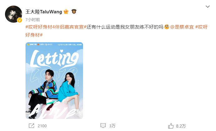
Task: Open the #哎呀好身材4伴侣嘉宾官宣# hashtag
Action: coord(56,27)
